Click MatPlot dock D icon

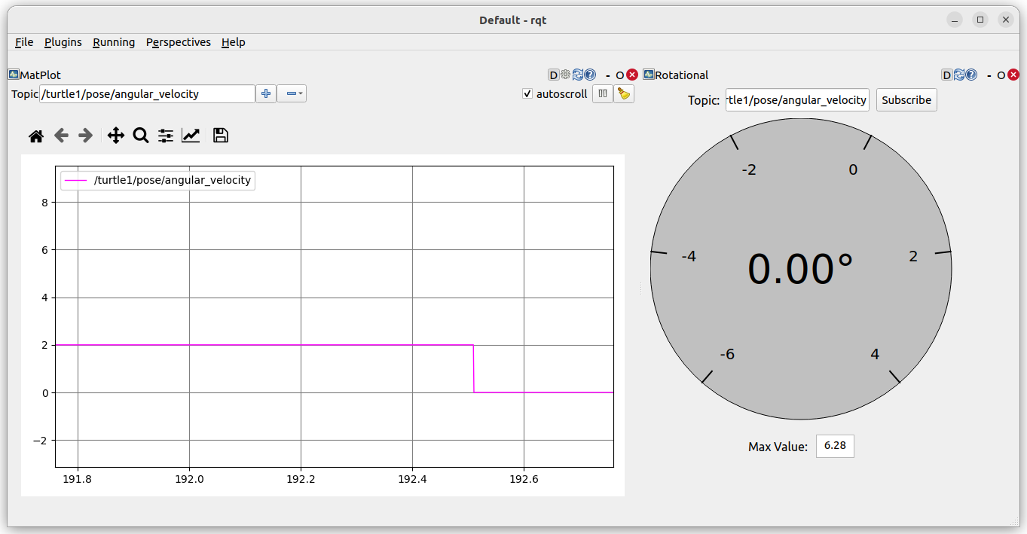(553, 75)
